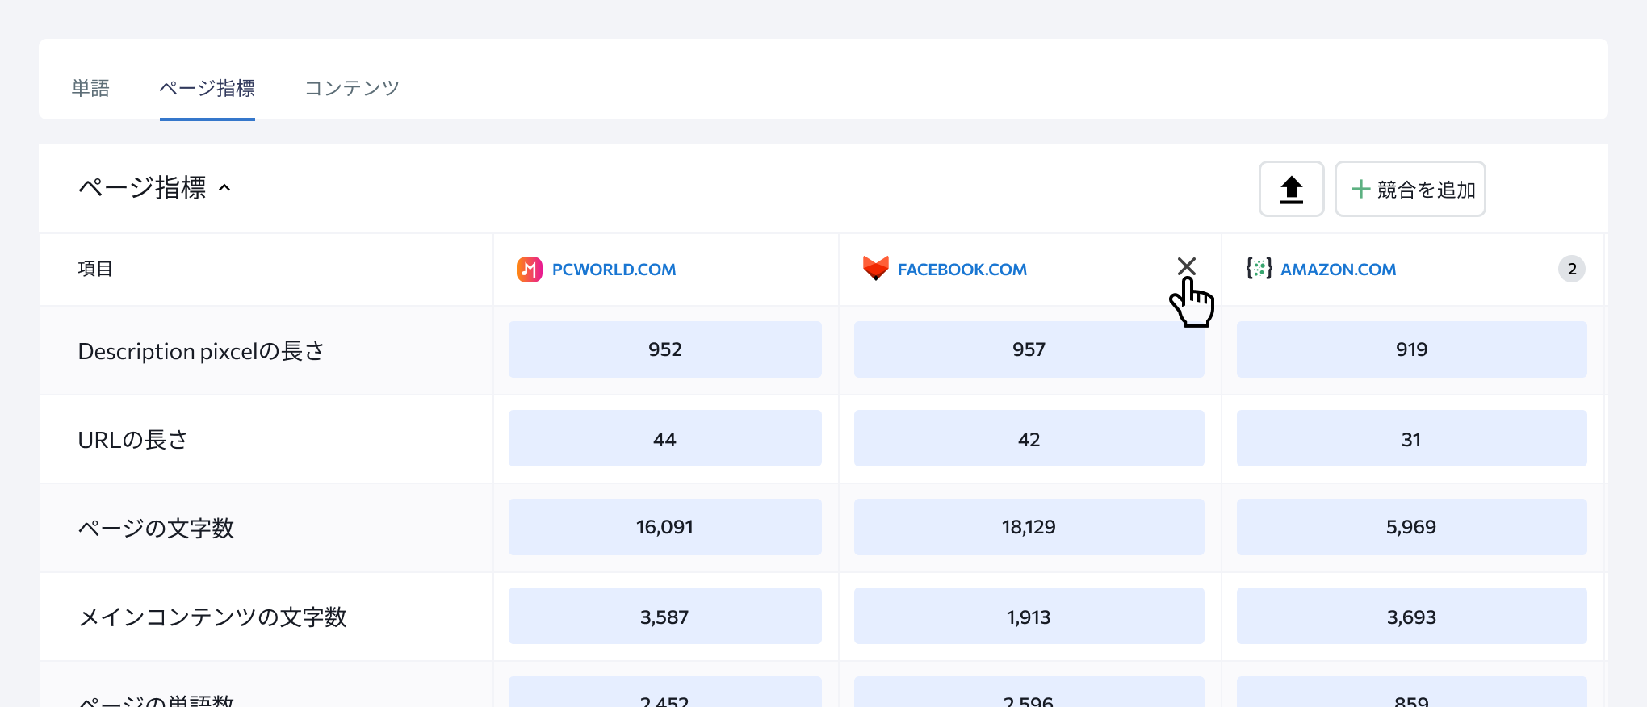Click the value 3,587 cell

tap(665, 616)
